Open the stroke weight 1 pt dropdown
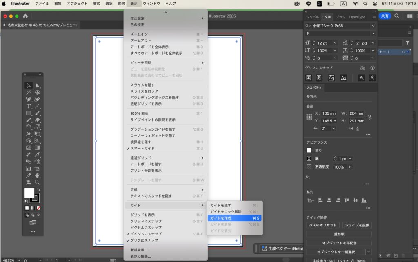 coord(350,159)
